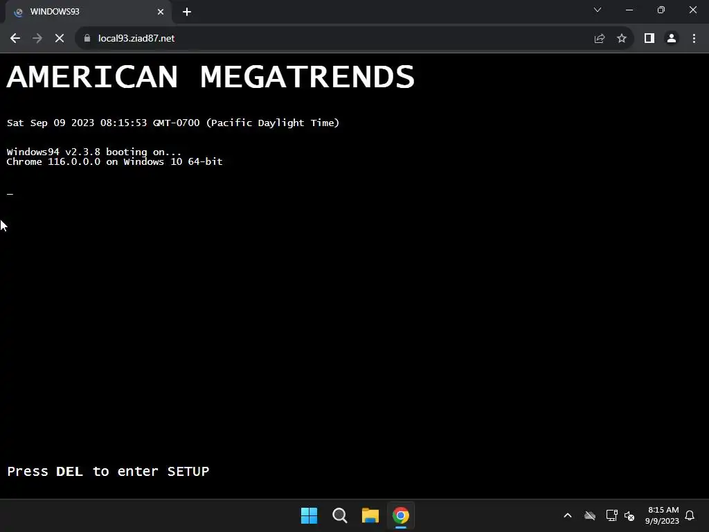Select the WINDOWS93 tab
The width and height of the screenshot is (709, 532).
[x=89, y=12]
